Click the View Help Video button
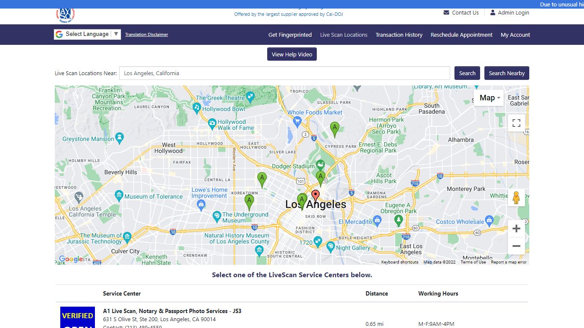The image size is (584, 328). [292, 54]
